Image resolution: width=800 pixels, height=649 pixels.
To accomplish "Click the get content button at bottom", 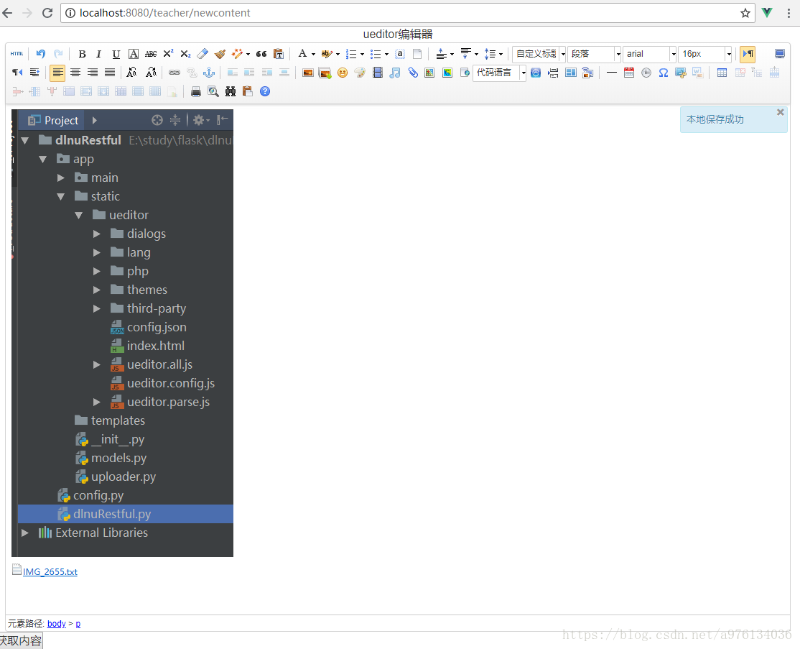I will point(21,641).
